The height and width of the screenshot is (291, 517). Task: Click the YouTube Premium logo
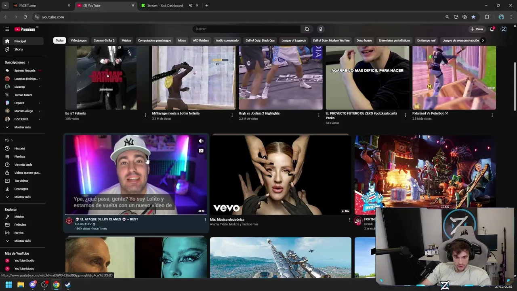coord(25,29)
